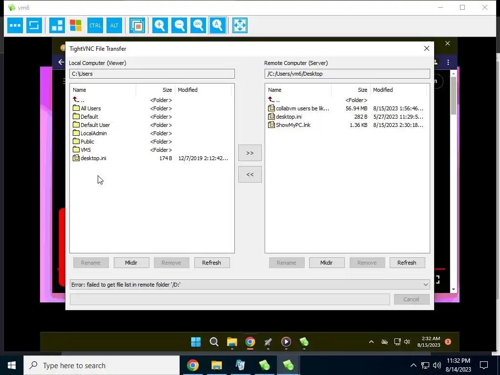Close the TightVNC File Transfer dialog
Viewport: 500px width, 375px height.
pos(427,48)
